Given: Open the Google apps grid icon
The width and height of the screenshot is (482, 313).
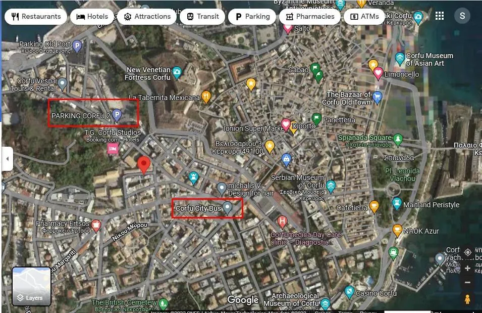Looking at the screenshot, I should 439,16.
